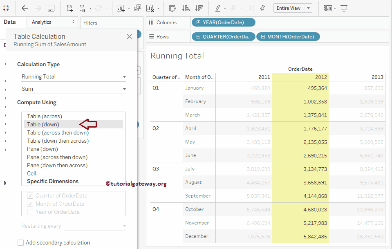The image size is (392, 249).
Task: Click the Sort Descending toolbar icon
Action: tap(199, 8)
